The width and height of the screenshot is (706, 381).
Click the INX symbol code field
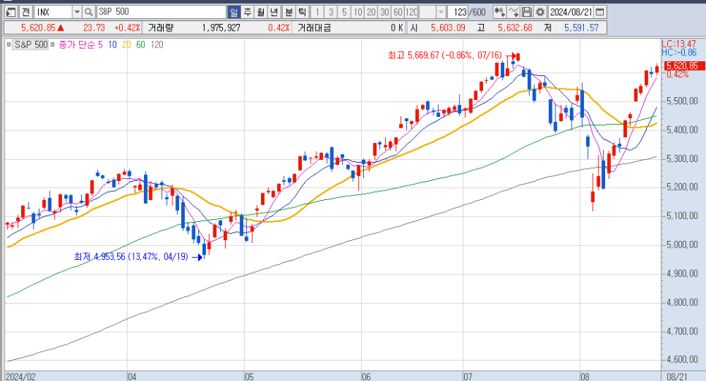coord(53,12)
